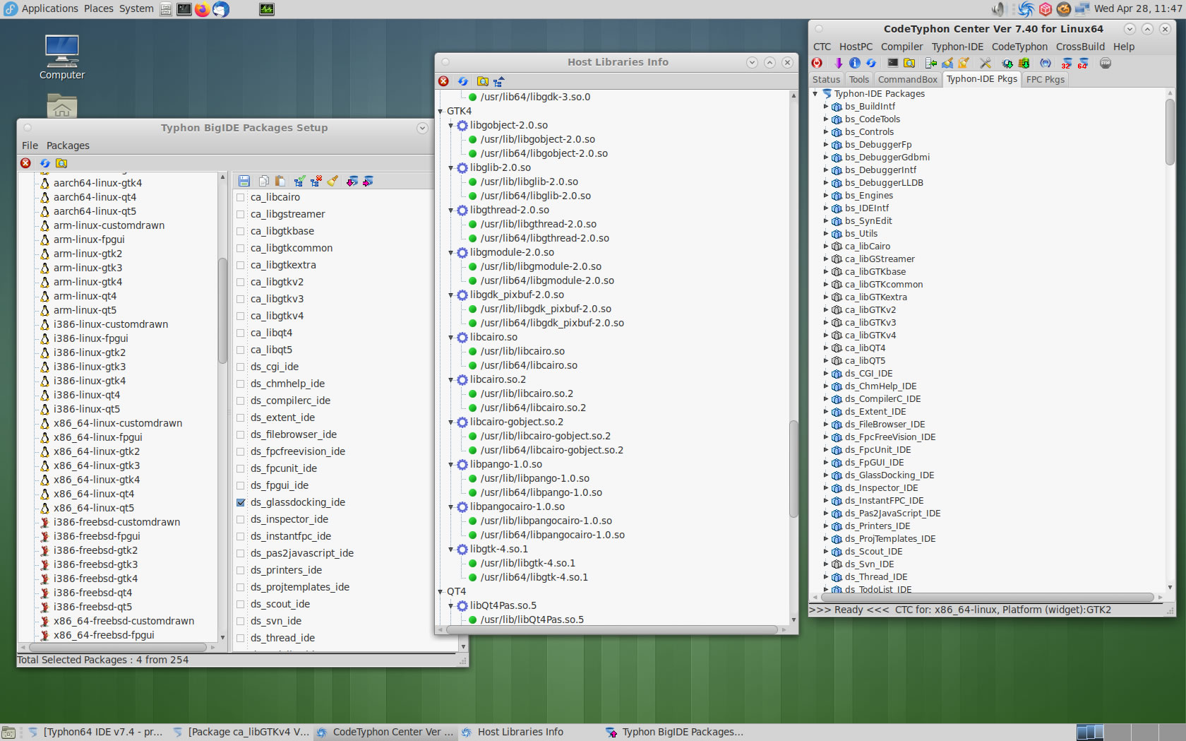Click the refresh icon in BigIDE Packages Setup
Screen dimensions: 1186x741
[44, 163]
